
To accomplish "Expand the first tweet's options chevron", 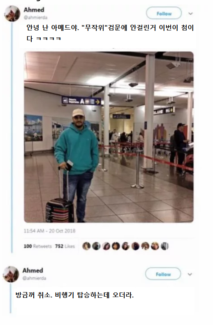I will pos(190,14).
